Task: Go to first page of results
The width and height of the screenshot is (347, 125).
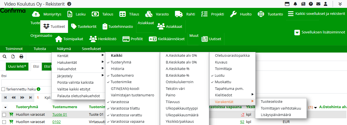Action: tap(5, 98)
